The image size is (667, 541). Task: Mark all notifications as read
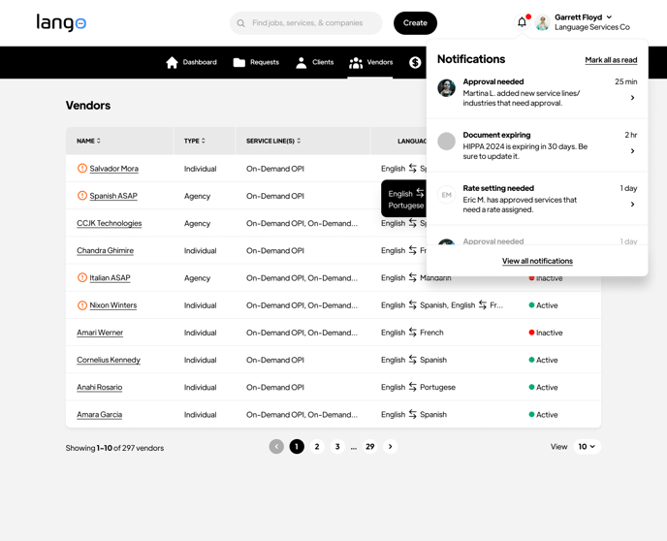tap(611, 60)
